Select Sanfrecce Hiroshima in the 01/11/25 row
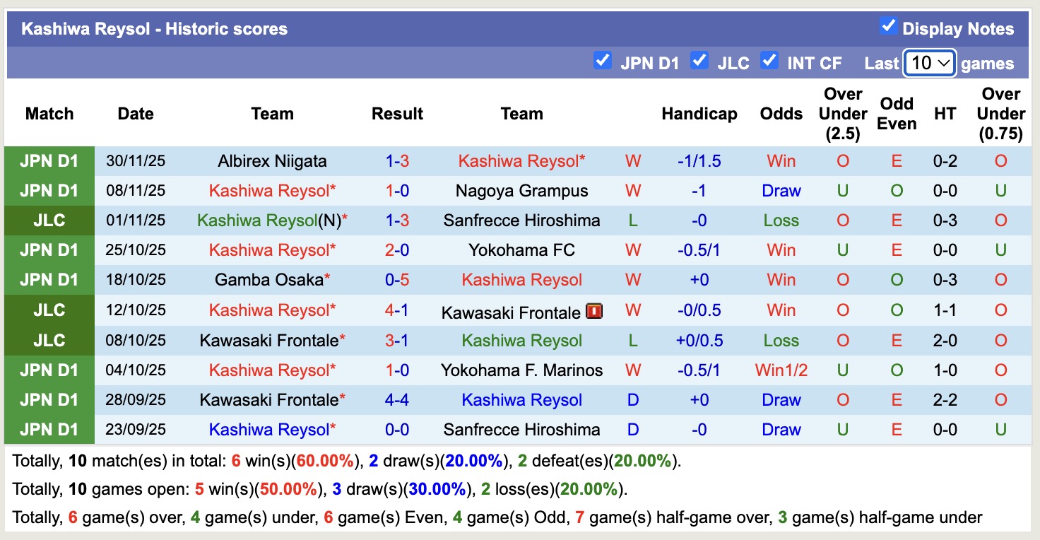This screenshot has height=540, width=1040. click(x=522, y=220)
